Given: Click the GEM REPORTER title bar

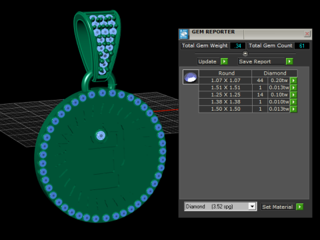Looking at the screenshot, I should click(245, 34).
